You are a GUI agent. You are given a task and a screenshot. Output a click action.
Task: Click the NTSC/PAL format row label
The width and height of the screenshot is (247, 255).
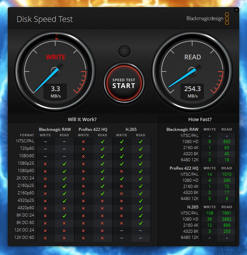[25, 141]
